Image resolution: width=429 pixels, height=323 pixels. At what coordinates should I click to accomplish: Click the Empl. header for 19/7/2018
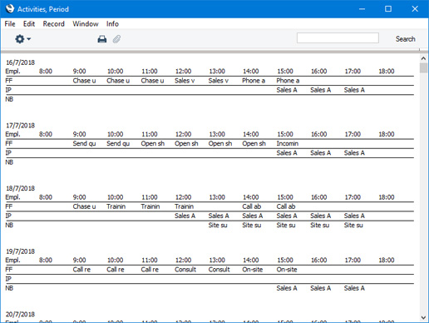[12, 261]
